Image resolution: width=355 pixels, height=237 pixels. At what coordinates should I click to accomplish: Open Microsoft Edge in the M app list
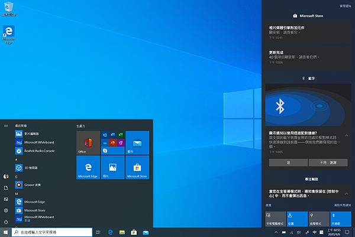(43, 202)
